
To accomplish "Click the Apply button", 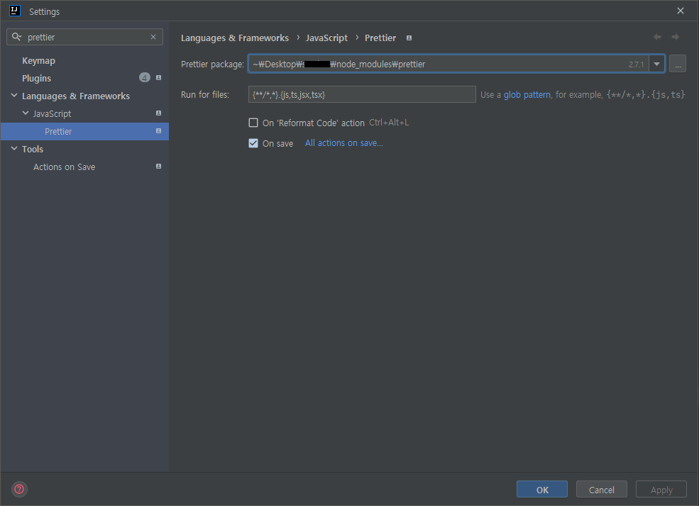I will click(661, 489).
